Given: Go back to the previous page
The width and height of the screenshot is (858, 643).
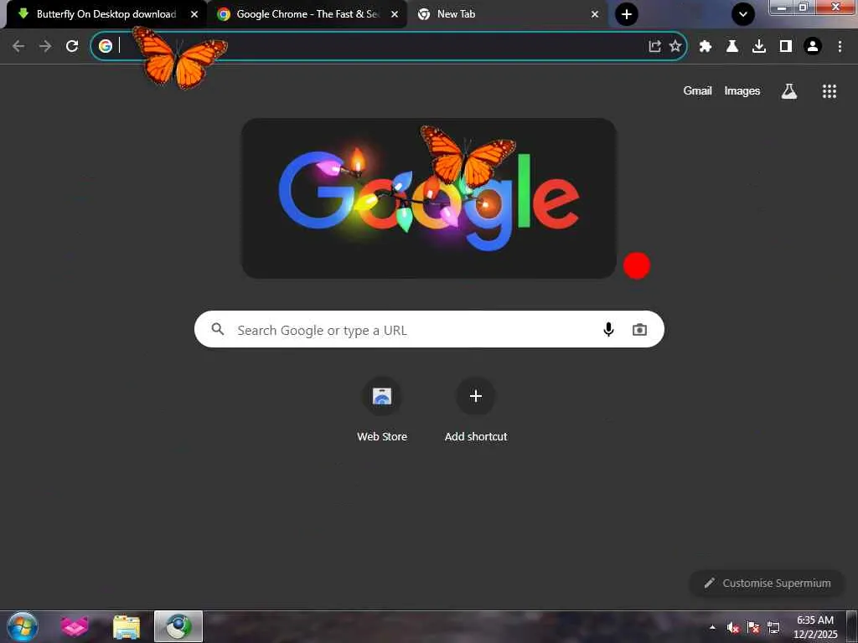Looking at the screenshot, I should 18,47.
